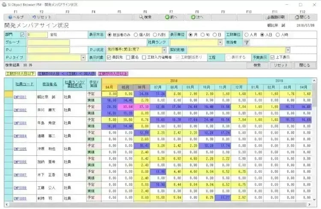321x209 pixels.
Task: Open the 担当者 filter funnel icon
Action: [247, 42]
